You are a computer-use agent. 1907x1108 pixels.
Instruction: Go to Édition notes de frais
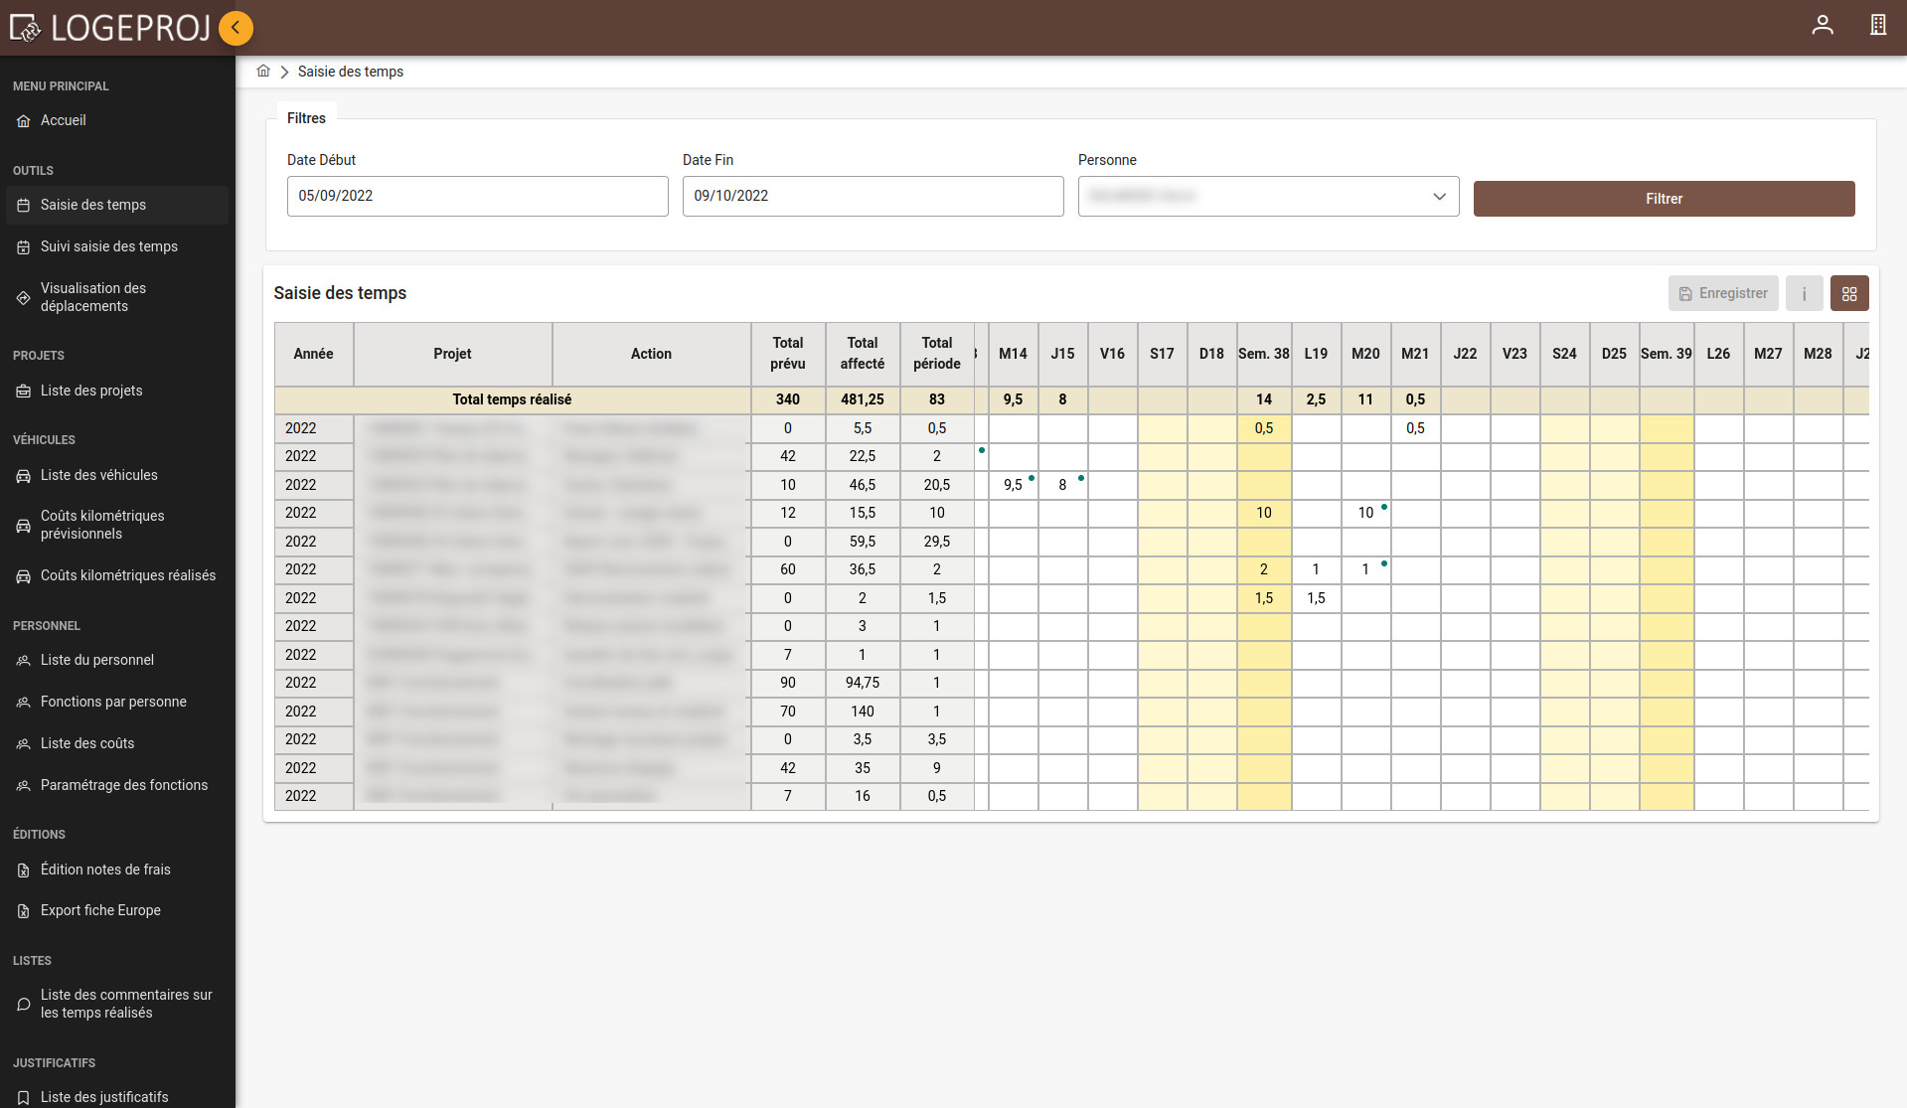click(105, 870)
